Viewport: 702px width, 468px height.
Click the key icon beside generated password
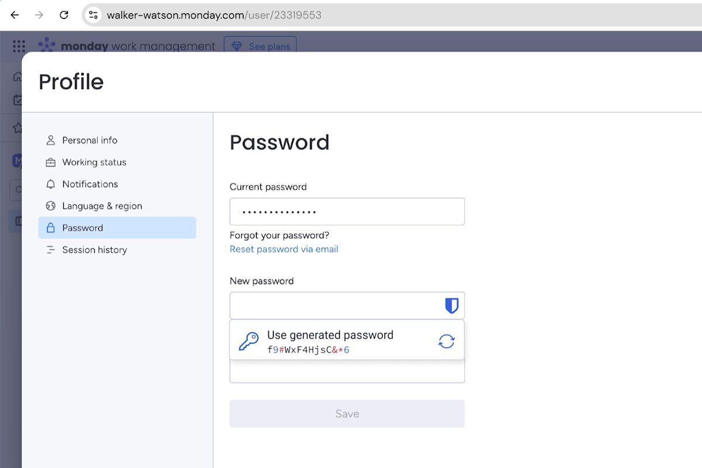pyautogui.click(x=249, y=342)
